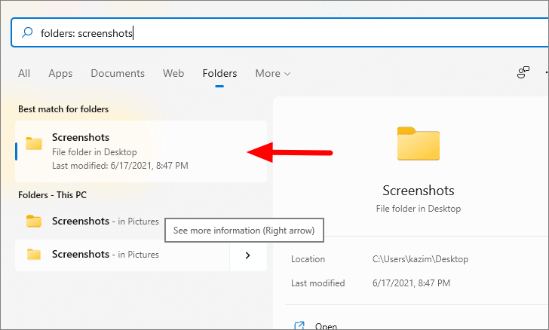Viewport: 549px width, 330px height.
Task: Click folder icon of upper Pictures result
Action: 34,222
